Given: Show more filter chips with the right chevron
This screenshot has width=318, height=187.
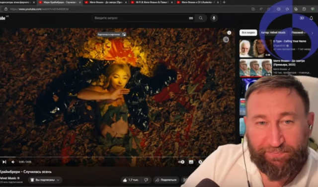Looking at the screenshot, I should [x=313, y=33].
